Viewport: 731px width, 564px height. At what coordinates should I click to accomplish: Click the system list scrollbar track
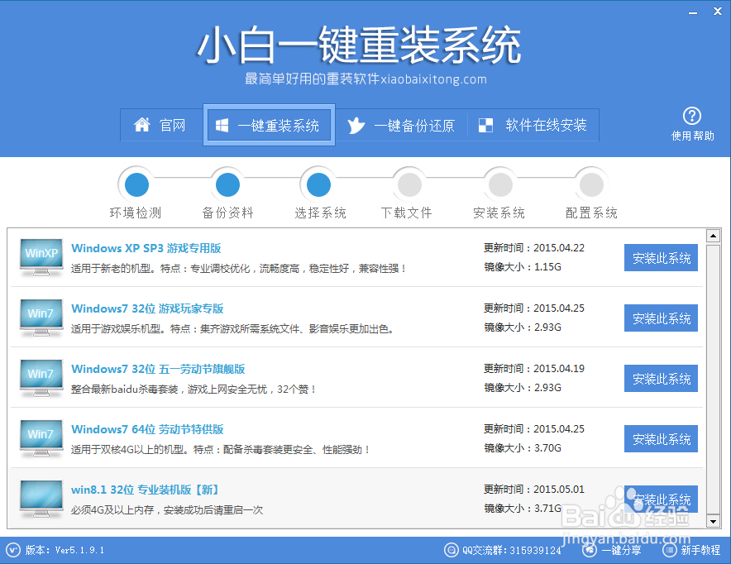pos(713,379)
